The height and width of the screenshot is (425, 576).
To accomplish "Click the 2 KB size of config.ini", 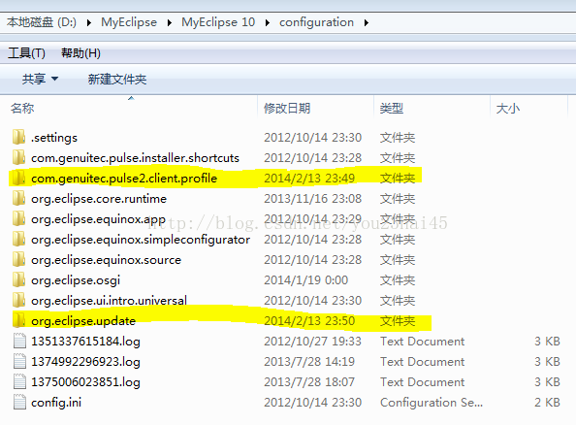I will pos(547,403).
